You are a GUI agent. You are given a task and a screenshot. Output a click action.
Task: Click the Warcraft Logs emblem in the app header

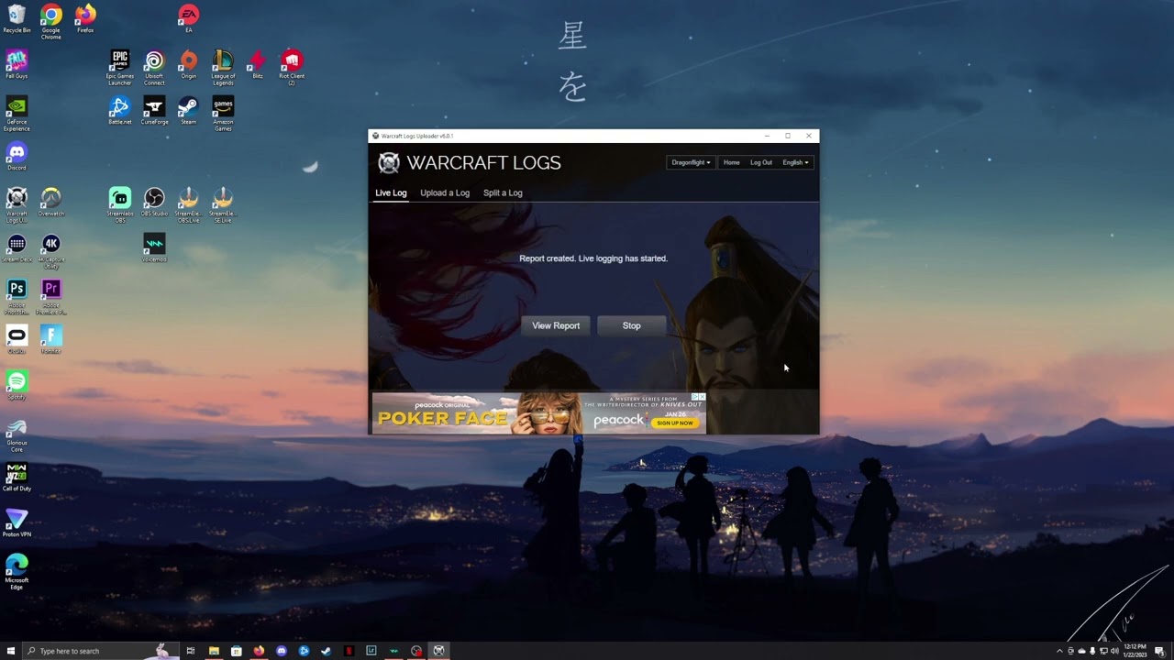389,163
